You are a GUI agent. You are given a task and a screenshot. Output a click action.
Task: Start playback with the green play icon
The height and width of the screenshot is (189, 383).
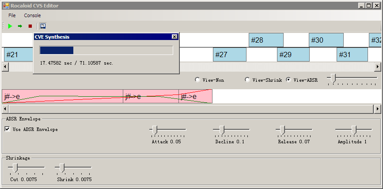[x=10, y=26]
